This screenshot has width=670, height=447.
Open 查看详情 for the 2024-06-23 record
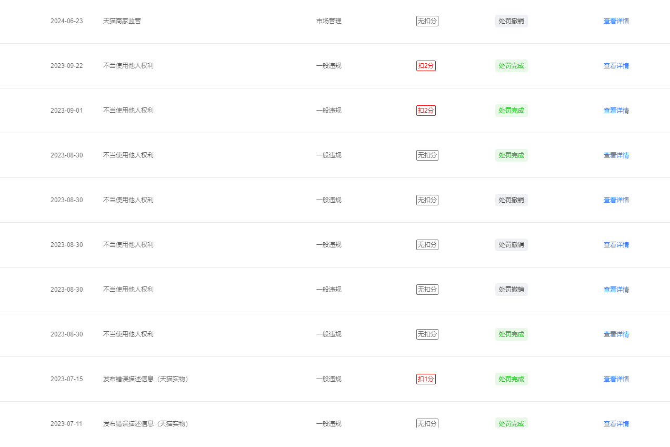[x=616, y=21]
